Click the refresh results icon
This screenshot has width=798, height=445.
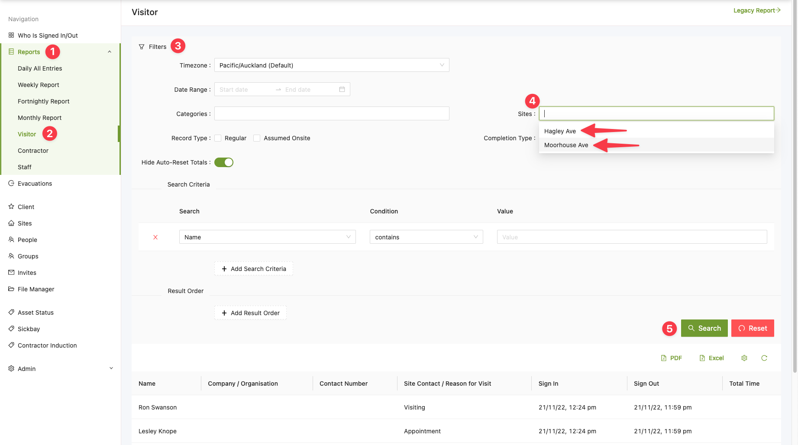[x=764, y=358]
